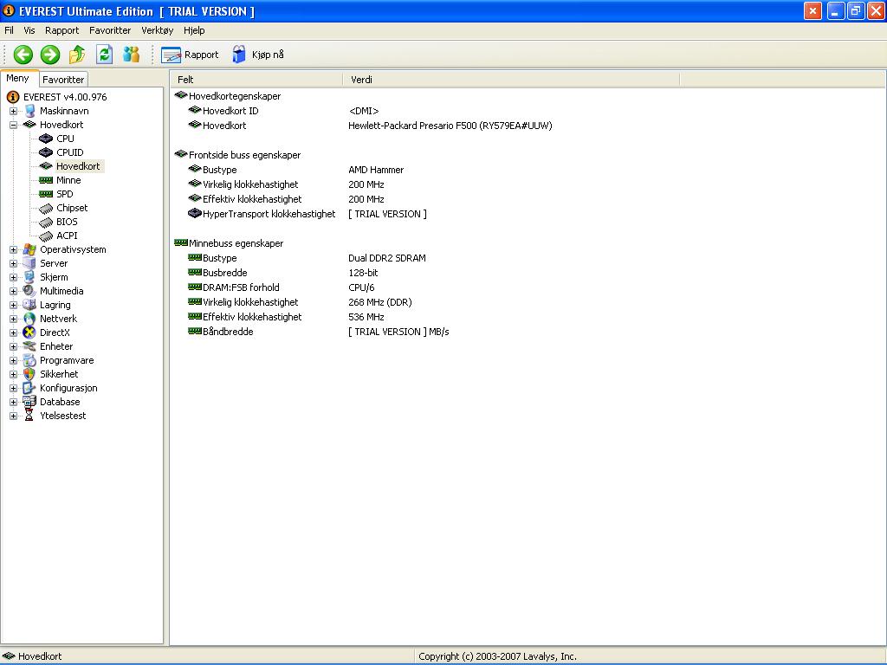The image size is (887, 665).
Task: Expand the Operativsystem tree node
Action: tap(13, 250)
